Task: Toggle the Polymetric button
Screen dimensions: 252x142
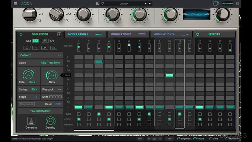Action: (x=27, y=104)
